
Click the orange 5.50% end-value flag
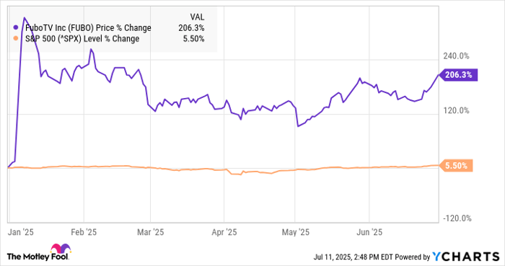click(x=456, y=166)
